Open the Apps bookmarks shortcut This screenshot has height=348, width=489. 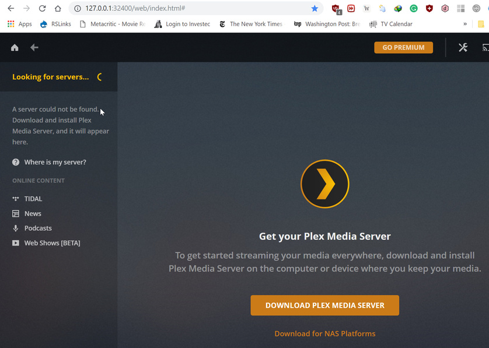pos(20,24)
